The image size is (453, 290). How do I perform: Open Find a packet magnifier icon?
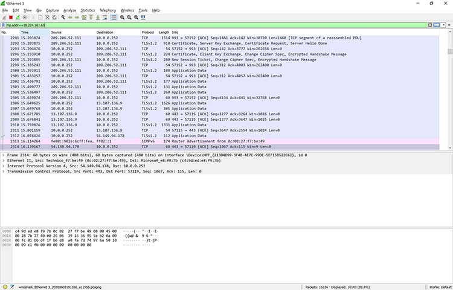(x=63, y=18)
